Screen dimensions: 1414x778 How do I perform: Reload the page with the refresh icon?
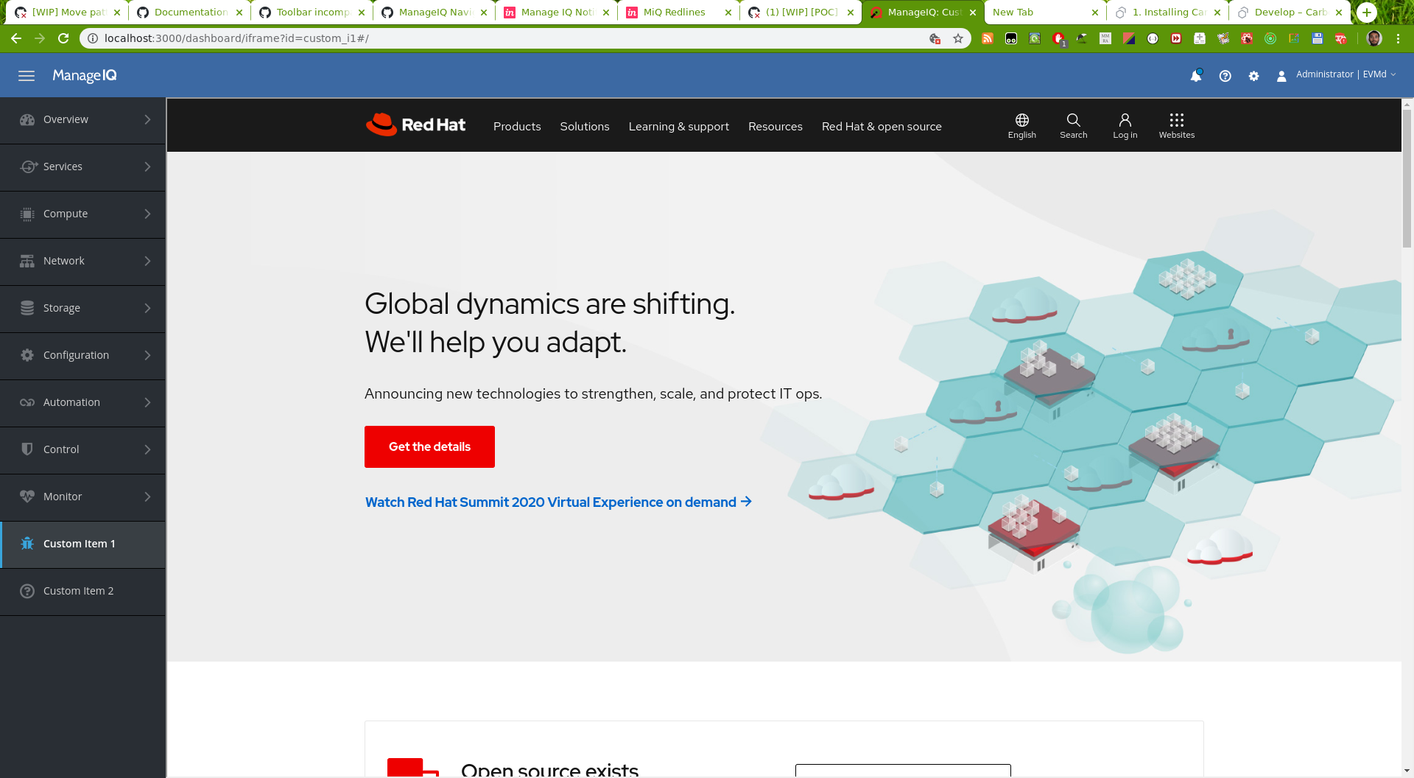click(63, 38)
